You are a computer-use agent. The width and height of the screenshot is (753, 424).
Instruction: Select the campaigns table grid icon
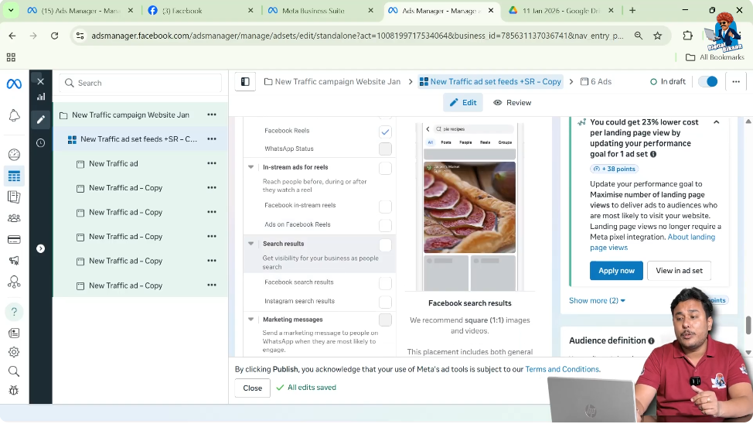(14, 176)
